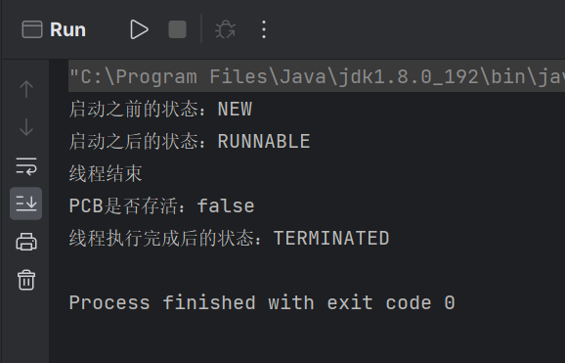Jump to next stack trace with down arrow
565x363 pixels.
[26, 127]
